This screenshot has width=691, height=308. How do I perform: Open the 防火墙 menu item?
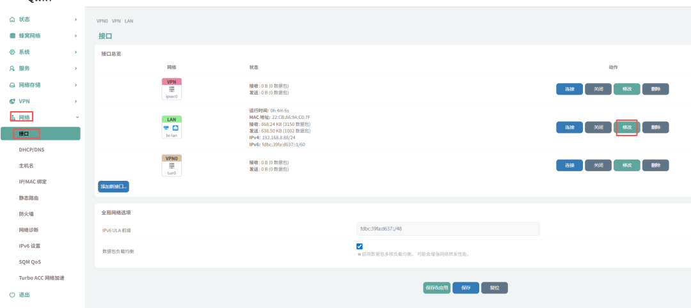click(x=26, y=214)
